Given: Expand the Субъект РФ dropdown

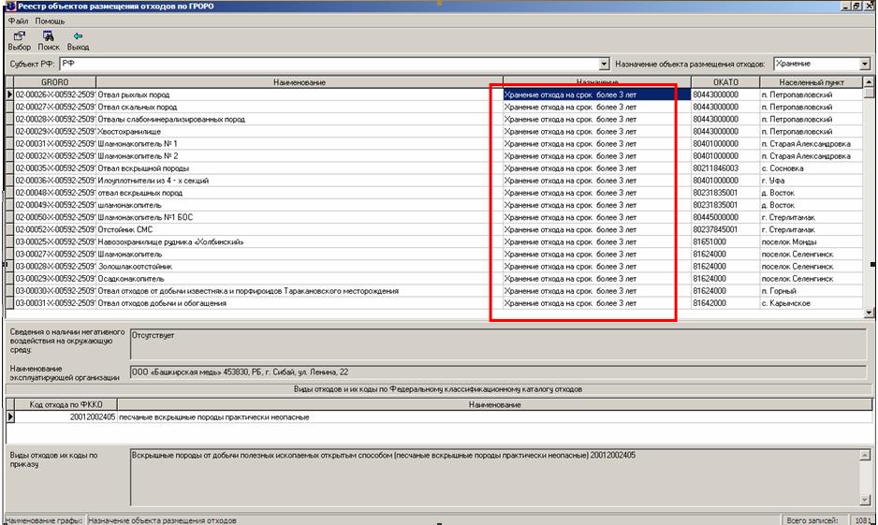Looking at the screenshot, I should pyautogui.click(x=604, y=64).
